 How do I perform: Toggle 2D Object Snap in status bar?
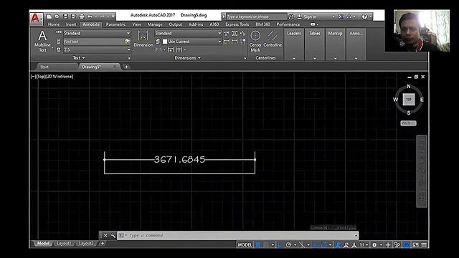coord(324,245)
